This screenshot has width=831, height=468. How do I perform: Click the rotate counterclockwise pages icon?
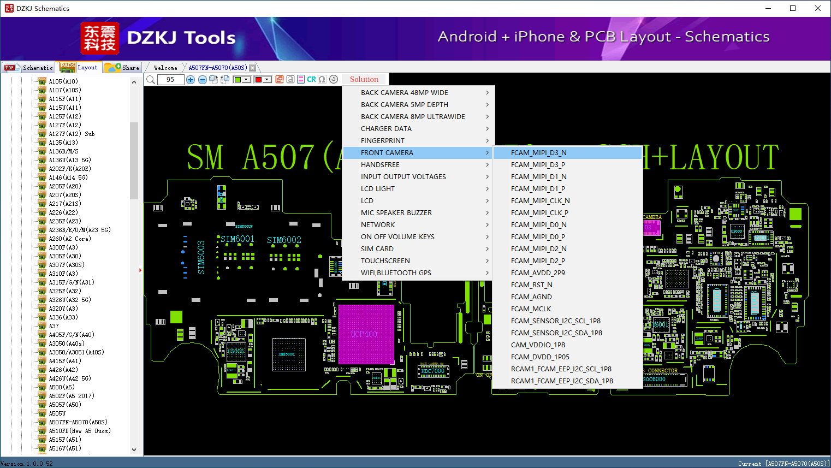224,80
